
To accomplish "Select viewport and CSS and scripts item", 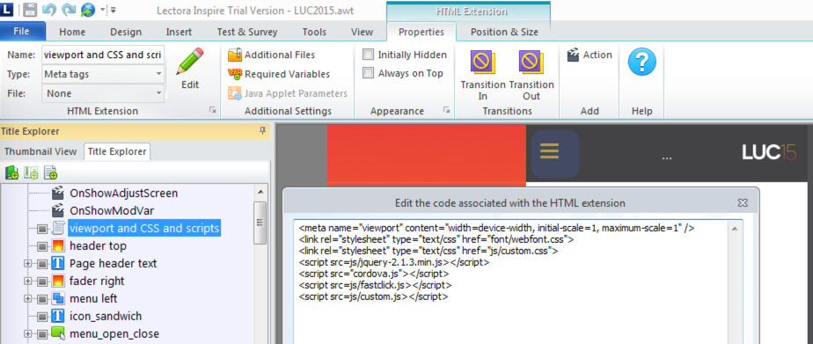I will coord(144,228).
